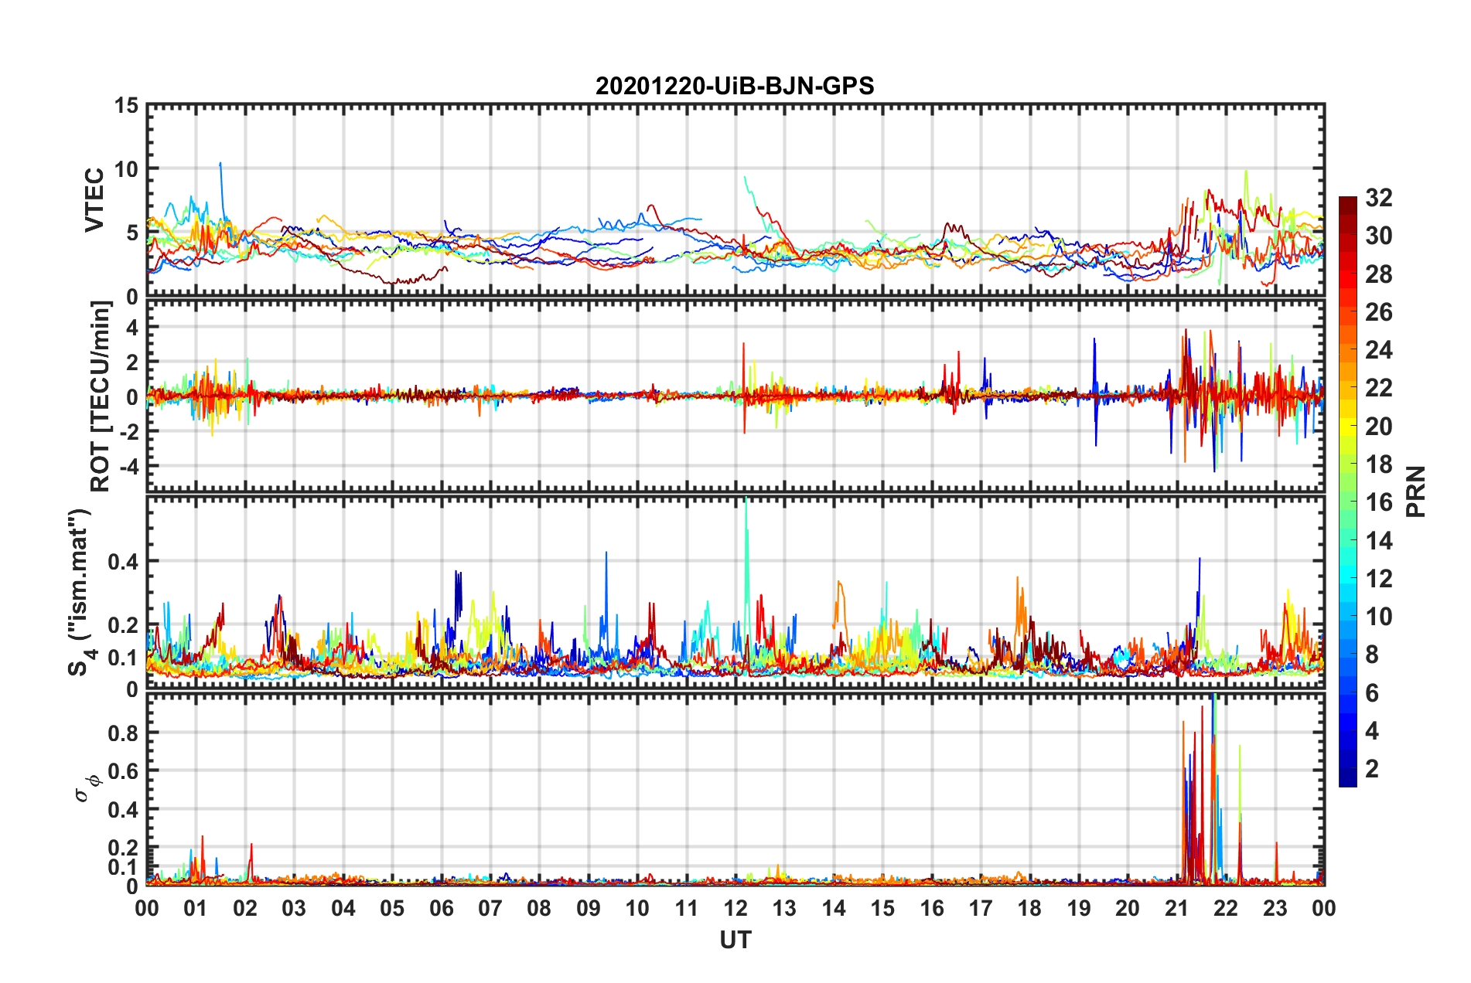Click sigma phi y-tick label 0.6
This screenshot has height=983, width=1471.
click(x=123, y=771)
